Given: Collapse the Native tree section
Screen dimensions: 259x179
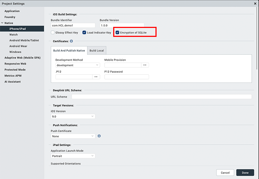Looking at the screenshot, I should [3, 23].
